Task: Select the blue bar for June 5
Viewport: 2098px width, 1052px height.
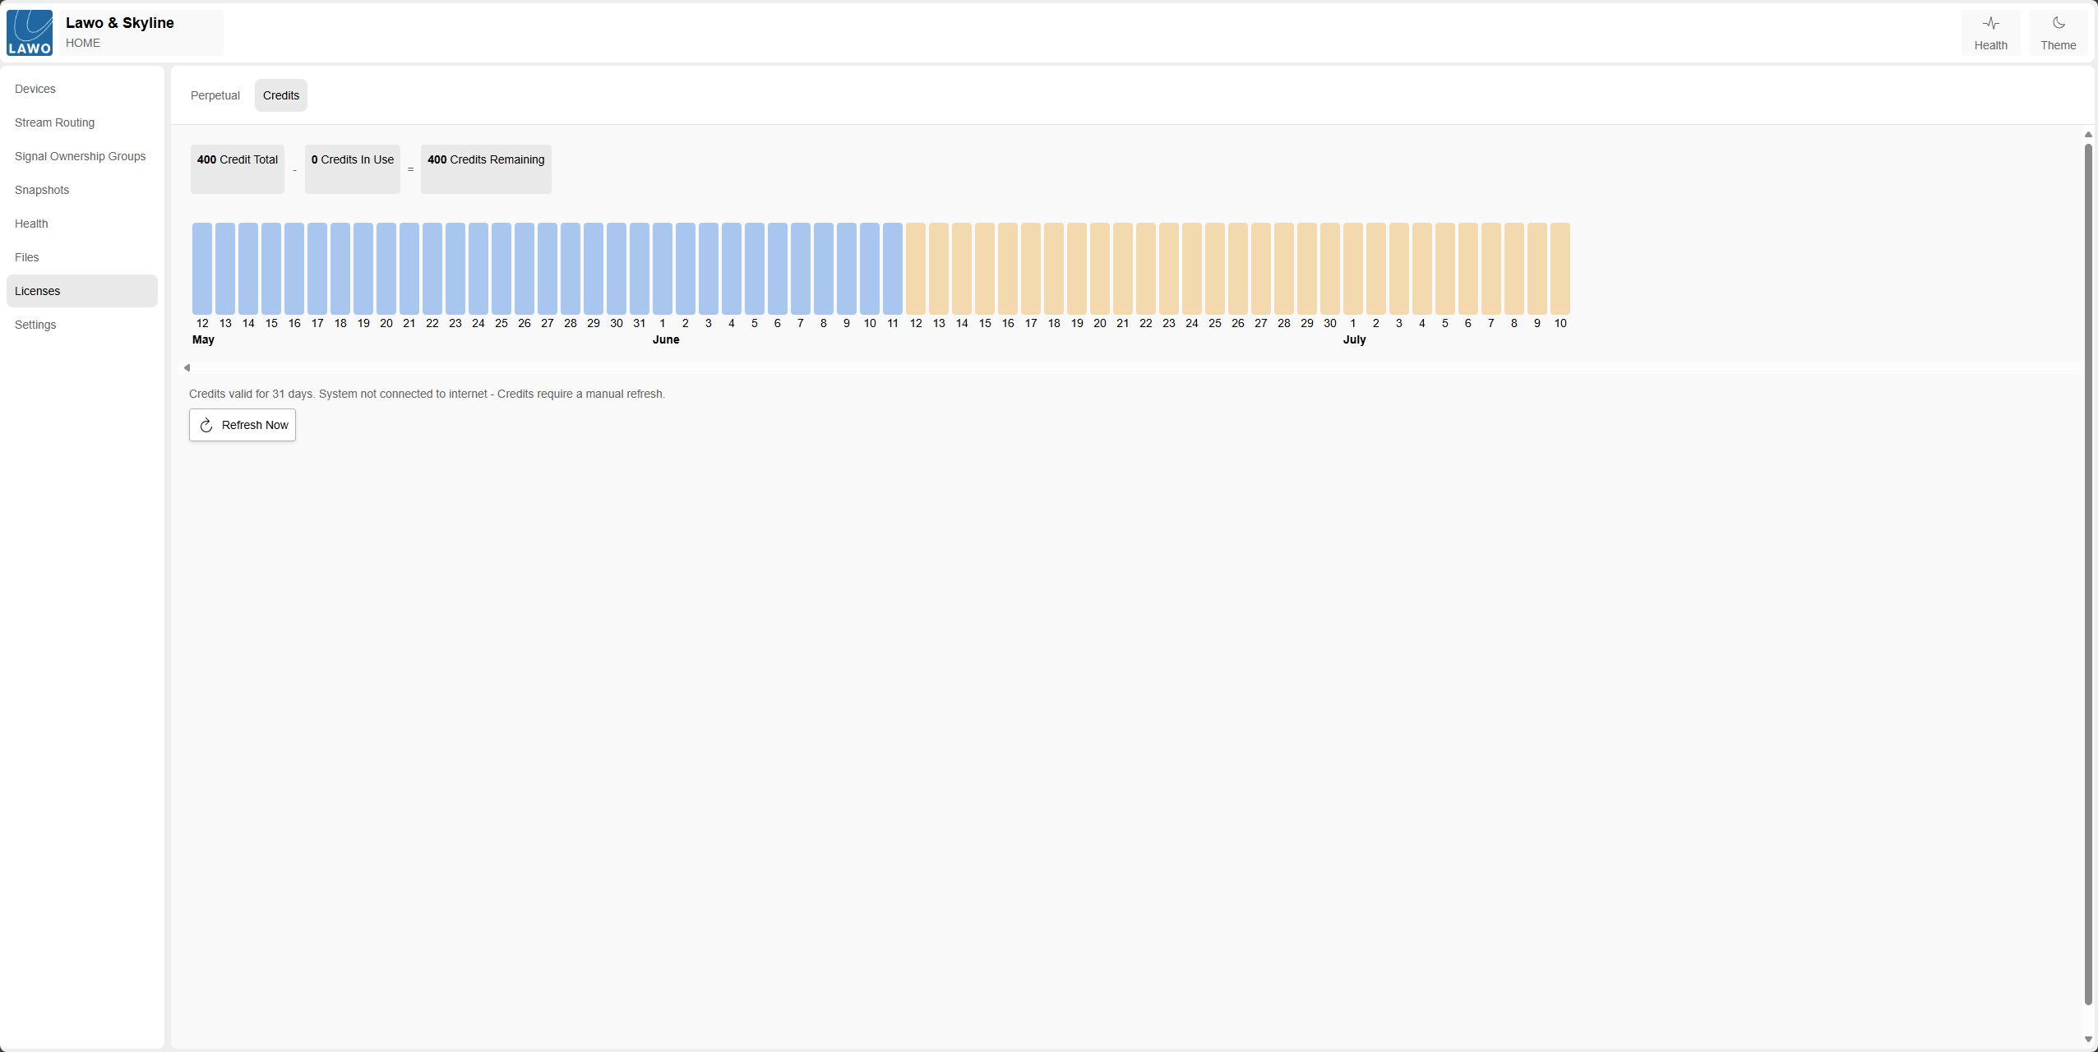Action: (x=755, y=269)
